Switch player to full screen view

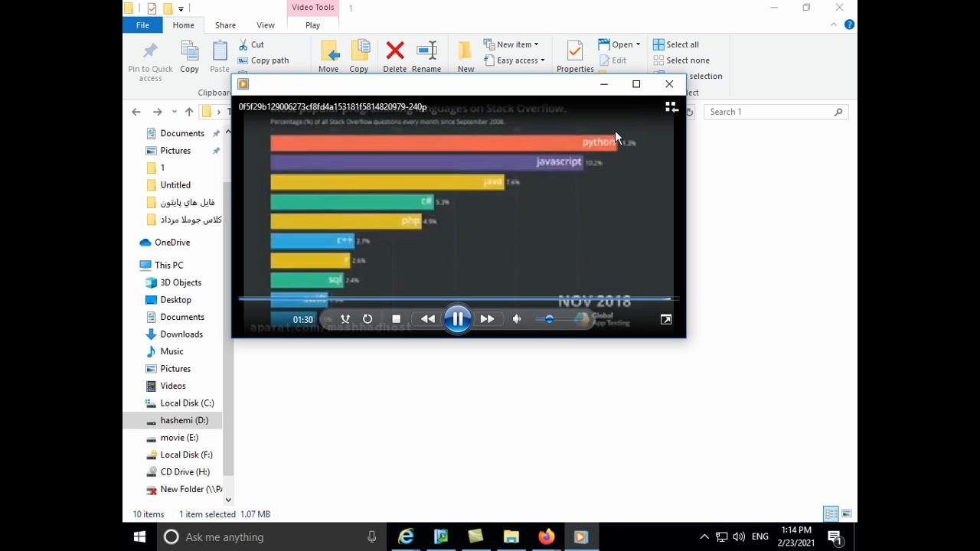pos(666,320)
